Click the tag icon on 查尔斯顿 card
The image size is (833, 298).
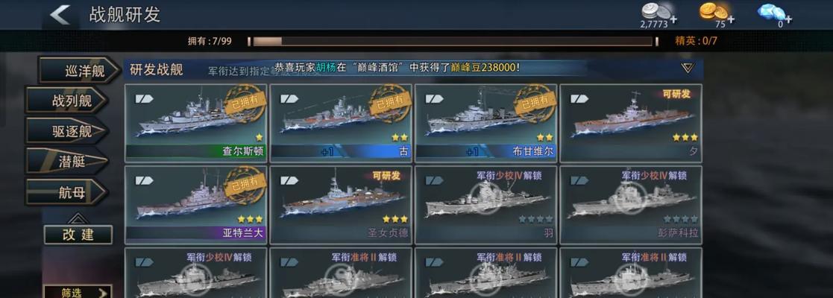click(x=144, y=98)
